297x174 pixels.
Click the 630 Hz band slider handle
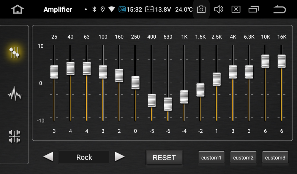tap(168, 104)
